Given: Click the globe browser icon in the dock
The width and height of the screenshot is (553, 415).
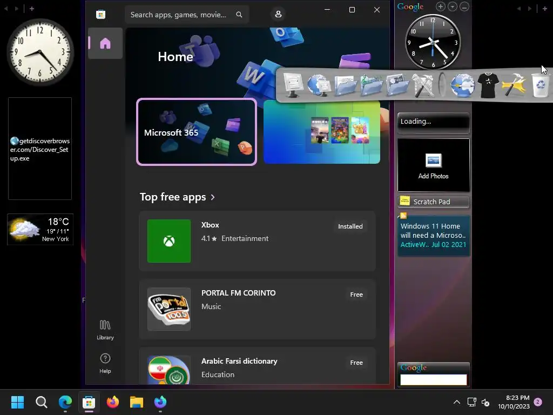Looking at the screenshot, I should [x=462, y=85].
